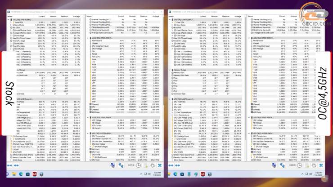This screenshot has width=333, height=187.
Task: Open remote monitor icon in OC window toolbar
Action: [274, 165]
